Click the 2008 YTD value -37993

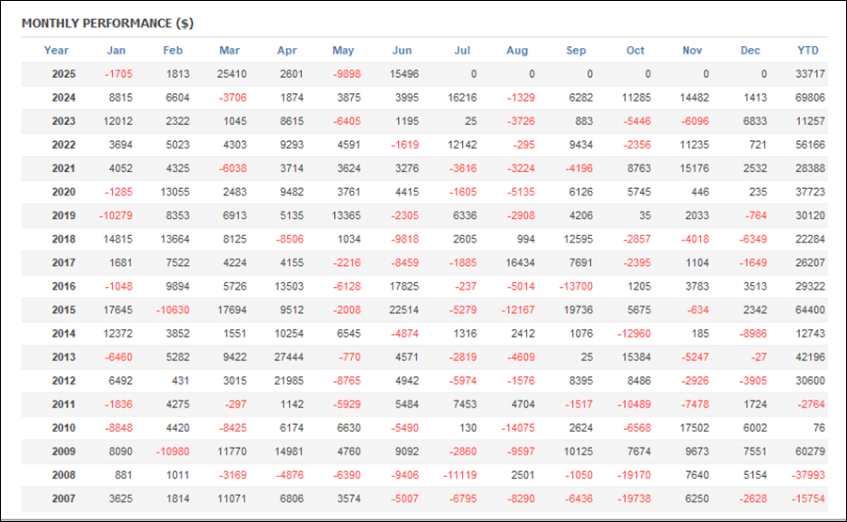808,475
